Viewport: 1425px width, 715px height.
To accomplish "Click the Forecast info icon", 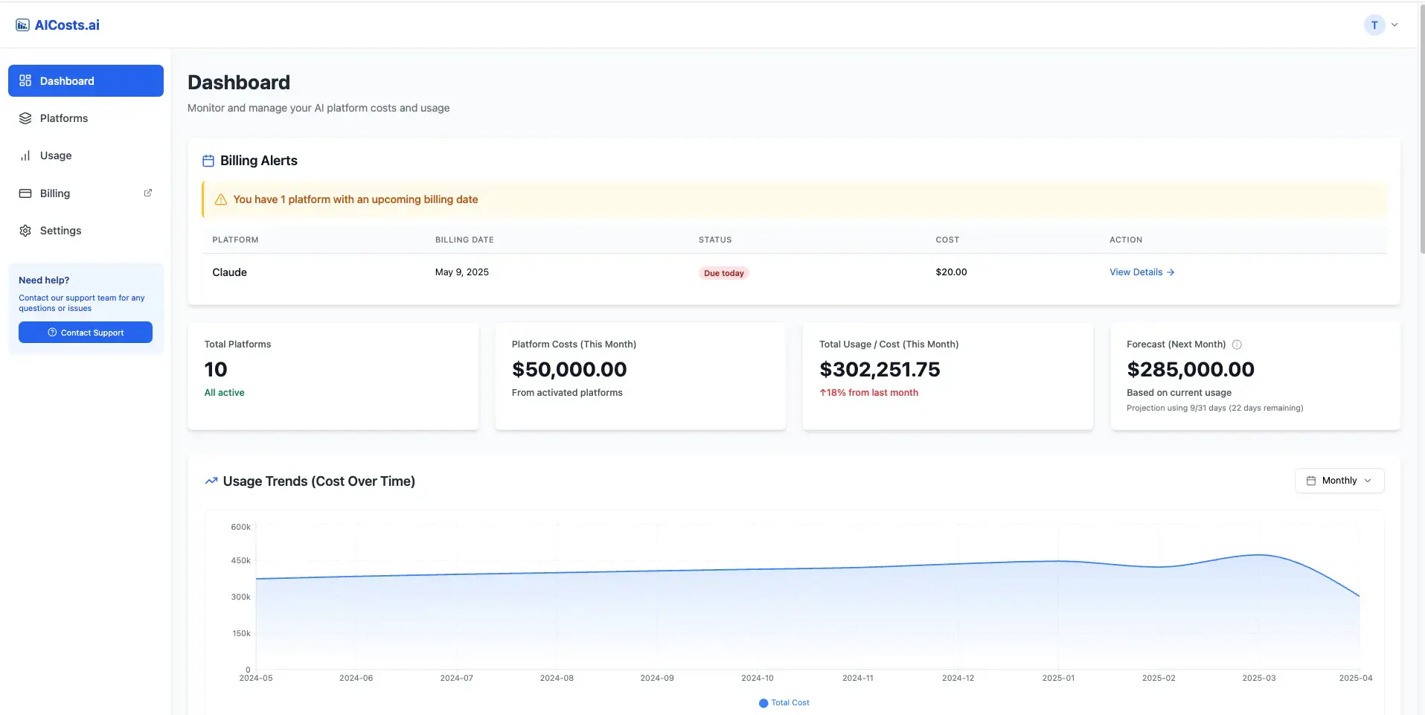I will tap(1237, 344).
